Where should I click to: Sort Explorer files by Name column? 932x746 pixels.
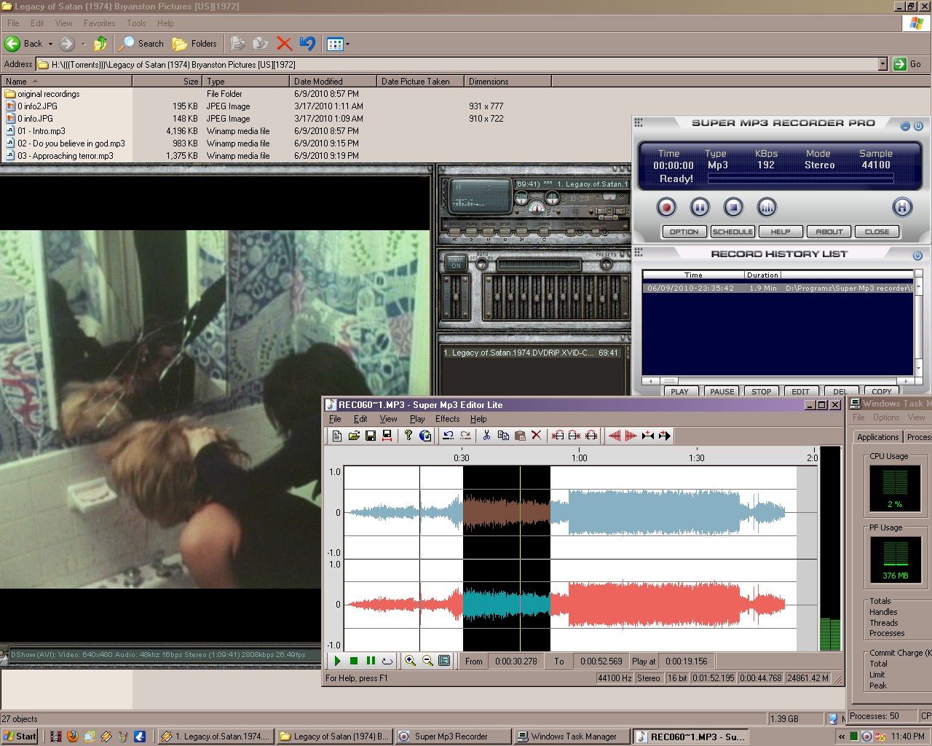click(x=66, y=81)
